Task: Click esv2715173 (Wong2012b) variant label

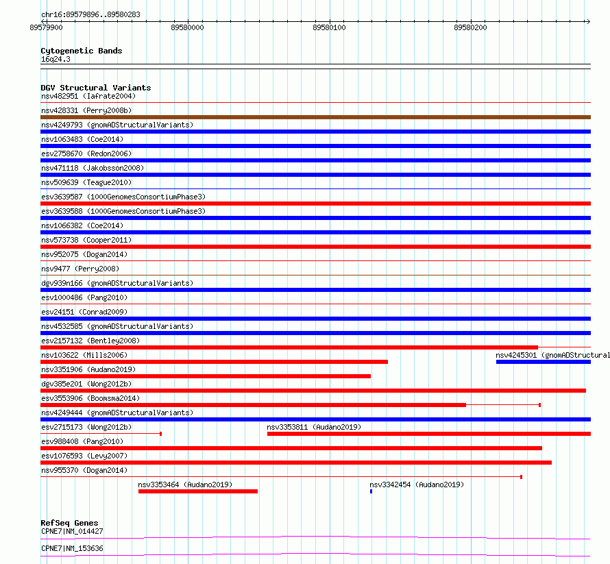Action: point(86,427)
